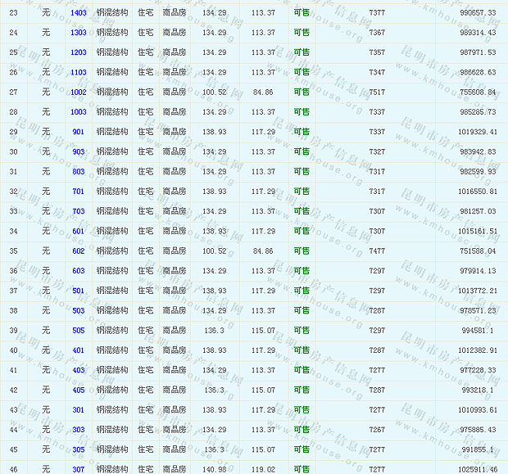Click room 1002 hyperlink
Image resolution: width=508 pixels, height=474 pixels.
click(x=79, y=93)
